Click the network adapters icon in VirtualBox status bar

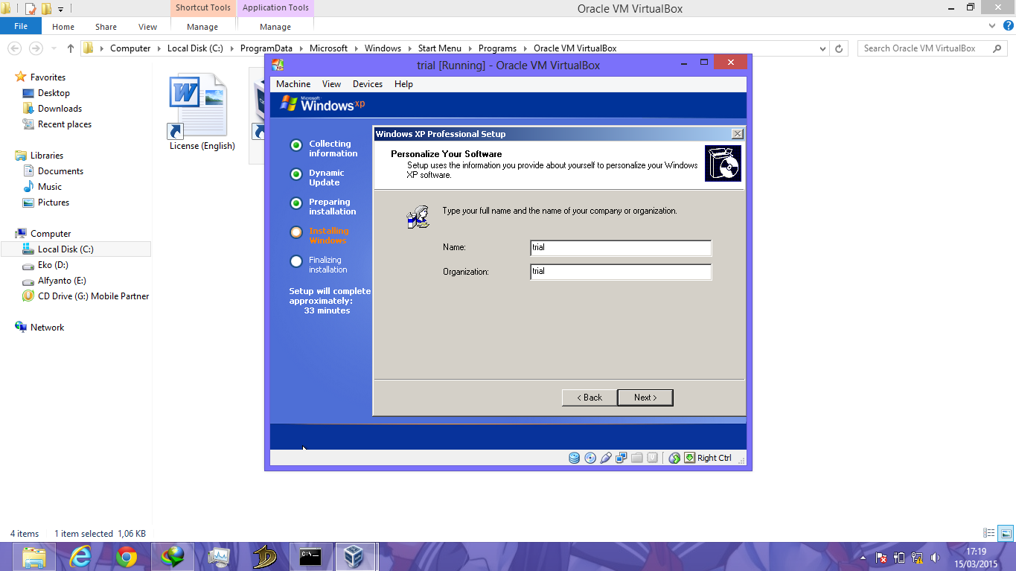[x=621, y=458]
